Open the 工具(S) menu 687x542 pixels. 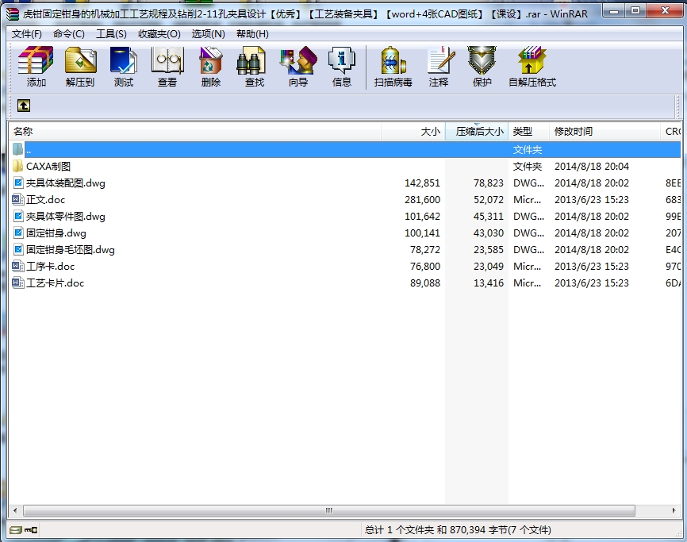point(111,34)
